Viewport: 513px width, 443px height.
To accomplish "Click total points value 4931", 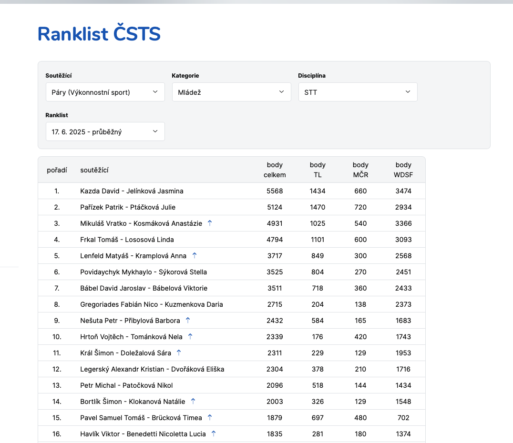I will point(275,223).
